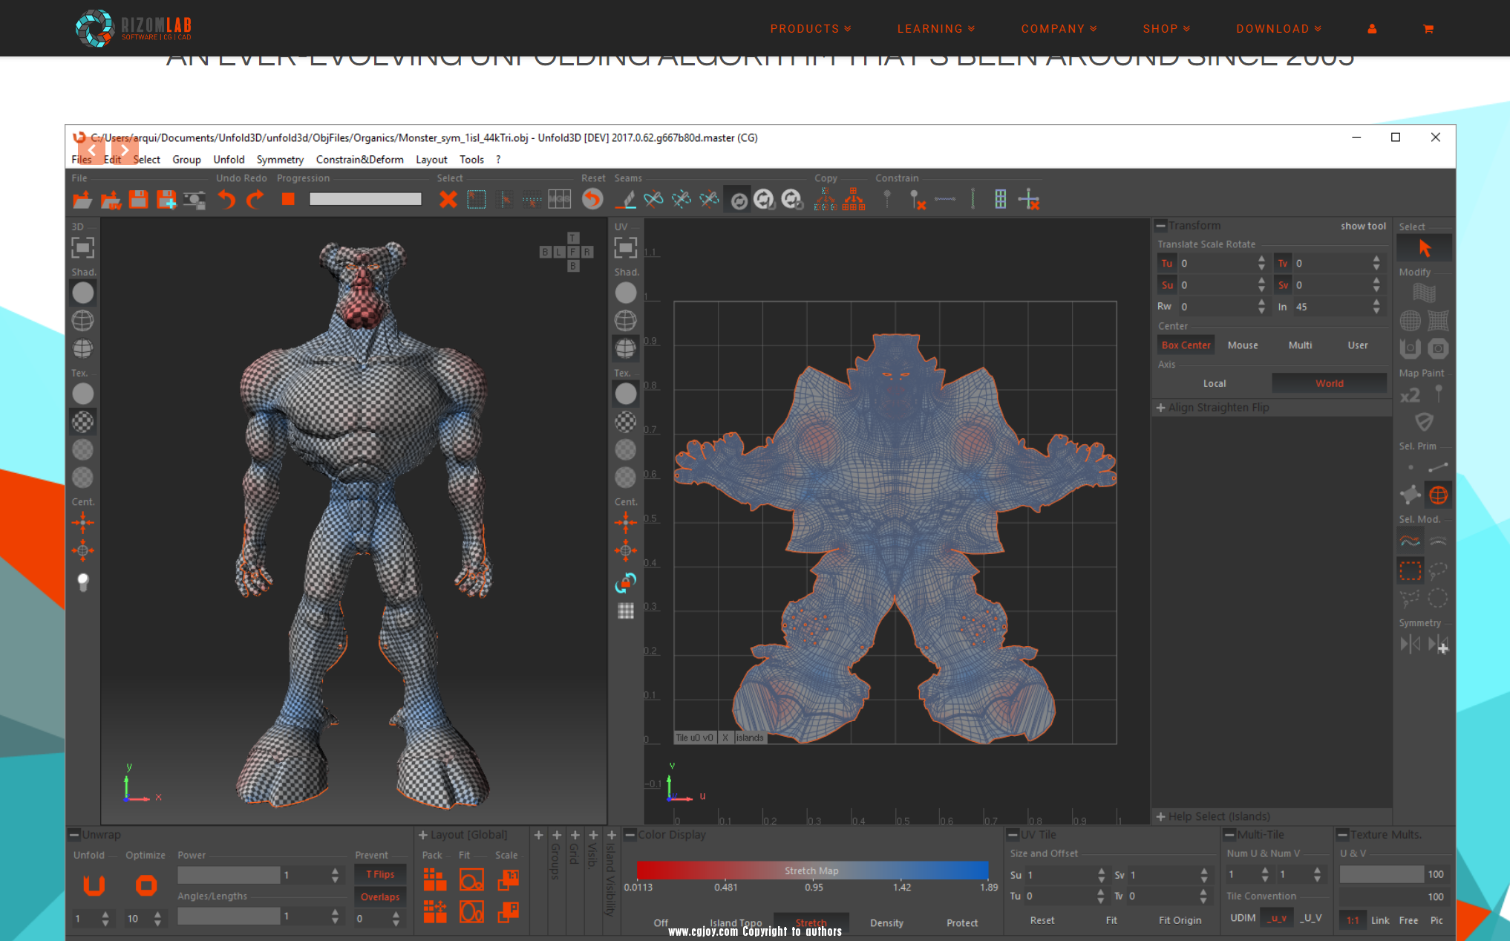
Task: Click the round Reset arrow icon
Action: (592, 200)
